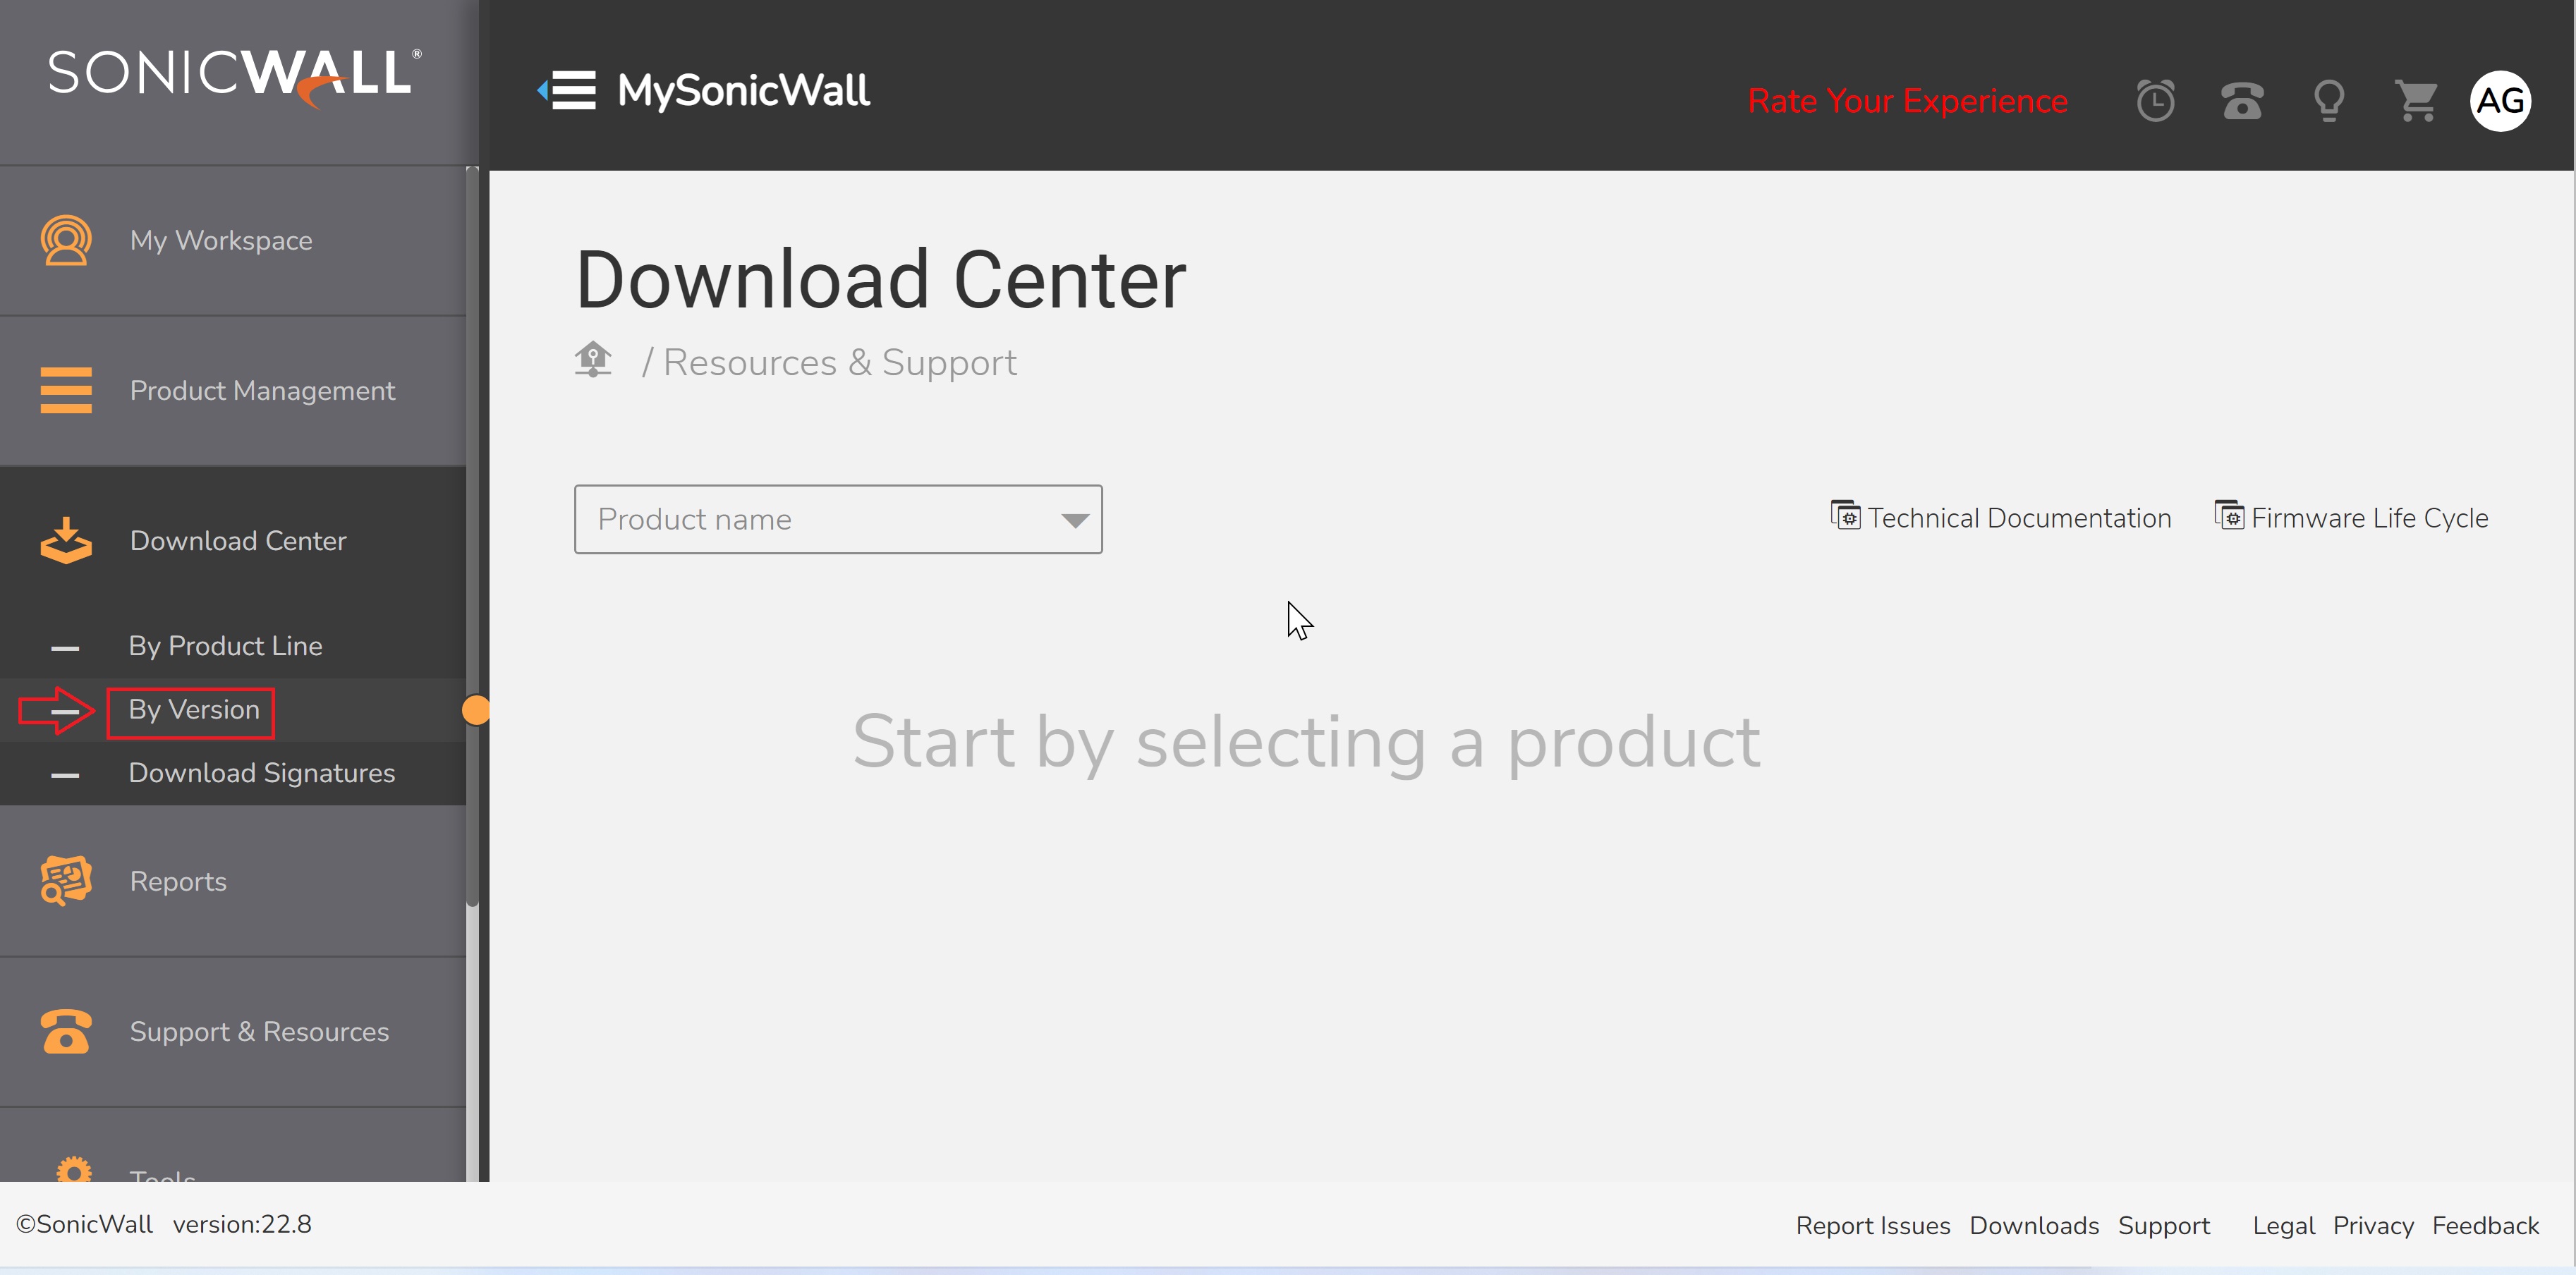This screenshot has width=2576, height=1275.
Task: Click Rate Your Experience link
Action: (x=1907, y=101)
